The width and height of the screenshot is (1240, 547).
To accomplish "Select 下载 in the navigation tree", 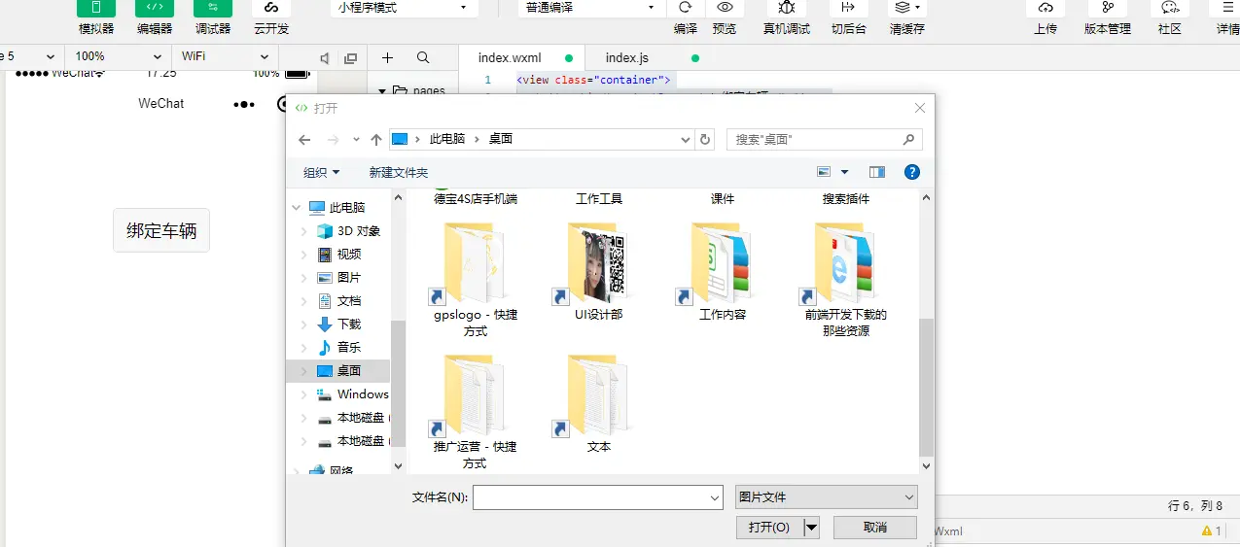I will (349, 325).
